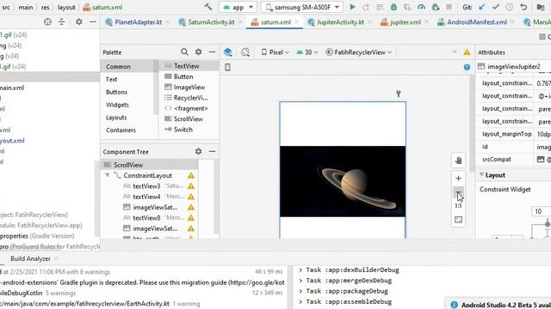Toggle the device view options icon
The height and width of the screenshot is (309, 551).
click(227, 67)
